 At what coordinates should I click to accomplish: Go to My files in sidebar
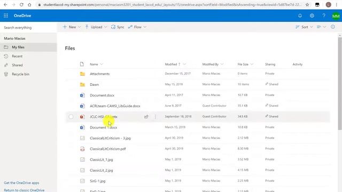(28, 47)
